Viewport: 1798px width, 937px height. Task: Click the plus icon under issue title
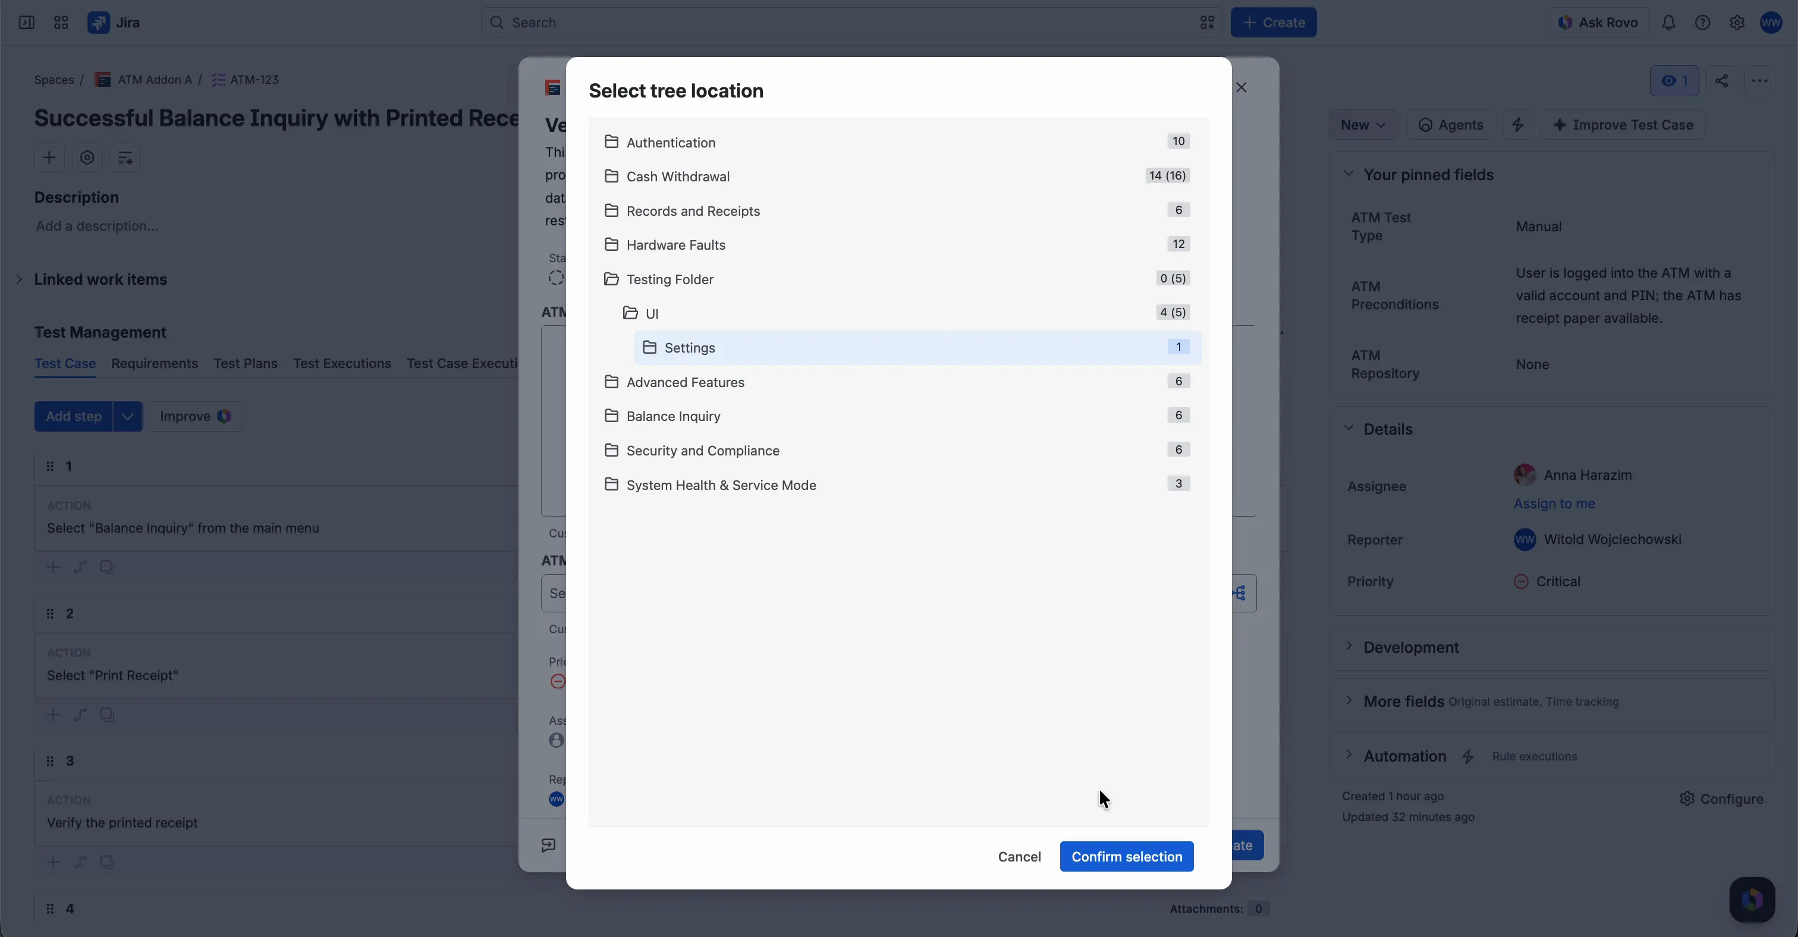pos(49,158)
